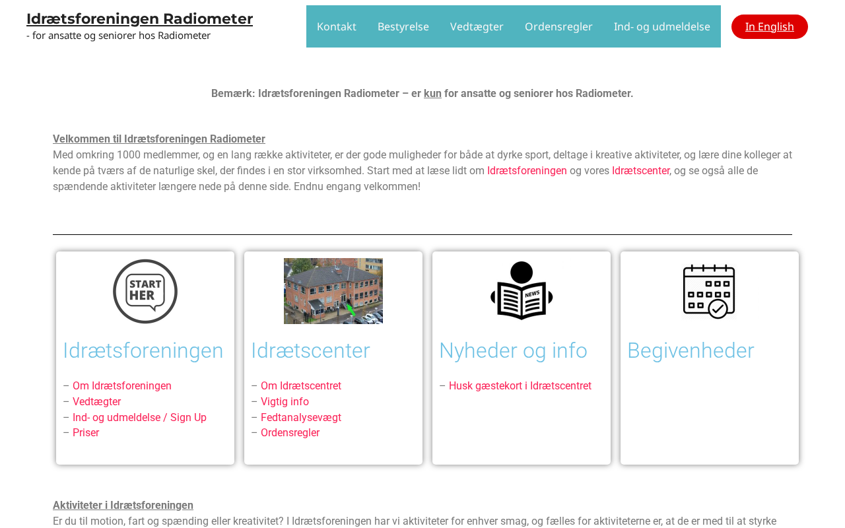Open the Kontakt menu item
This screenshot has height=528, width=845.
[337, 26]
